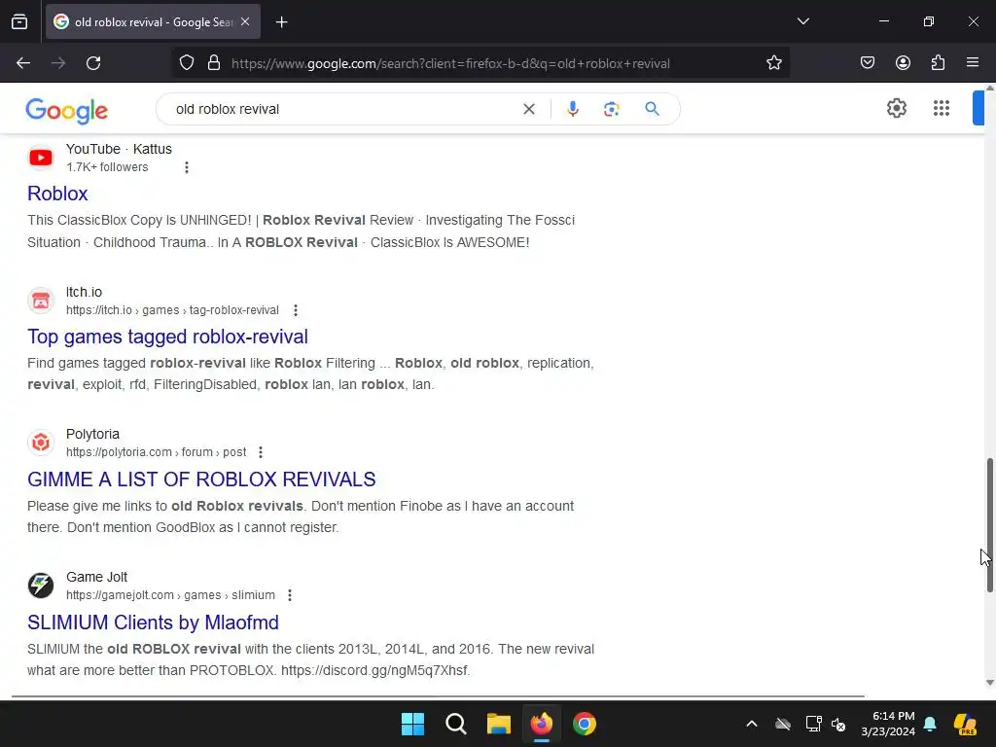Open File Explorer from taskbar
This screenshot has height=747, width=996.
click(x=499, y=724)
